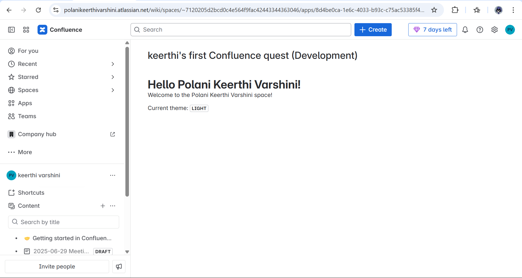The image size is (522, 278).
Task: Open Company hub external link icon
Action: [113, 134]
